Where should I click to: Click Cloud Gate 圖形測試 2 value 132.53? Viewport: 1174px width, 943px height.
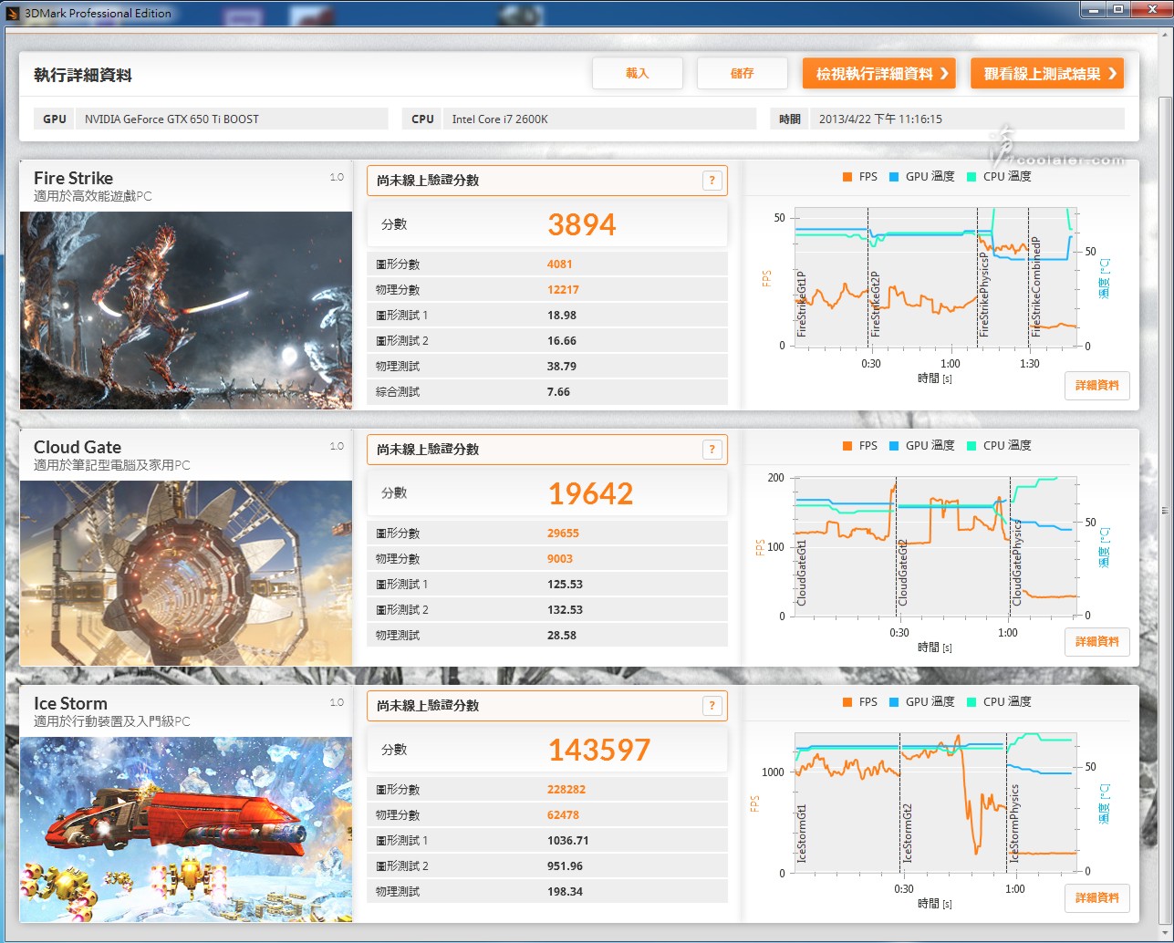click(x=565, y=610)
